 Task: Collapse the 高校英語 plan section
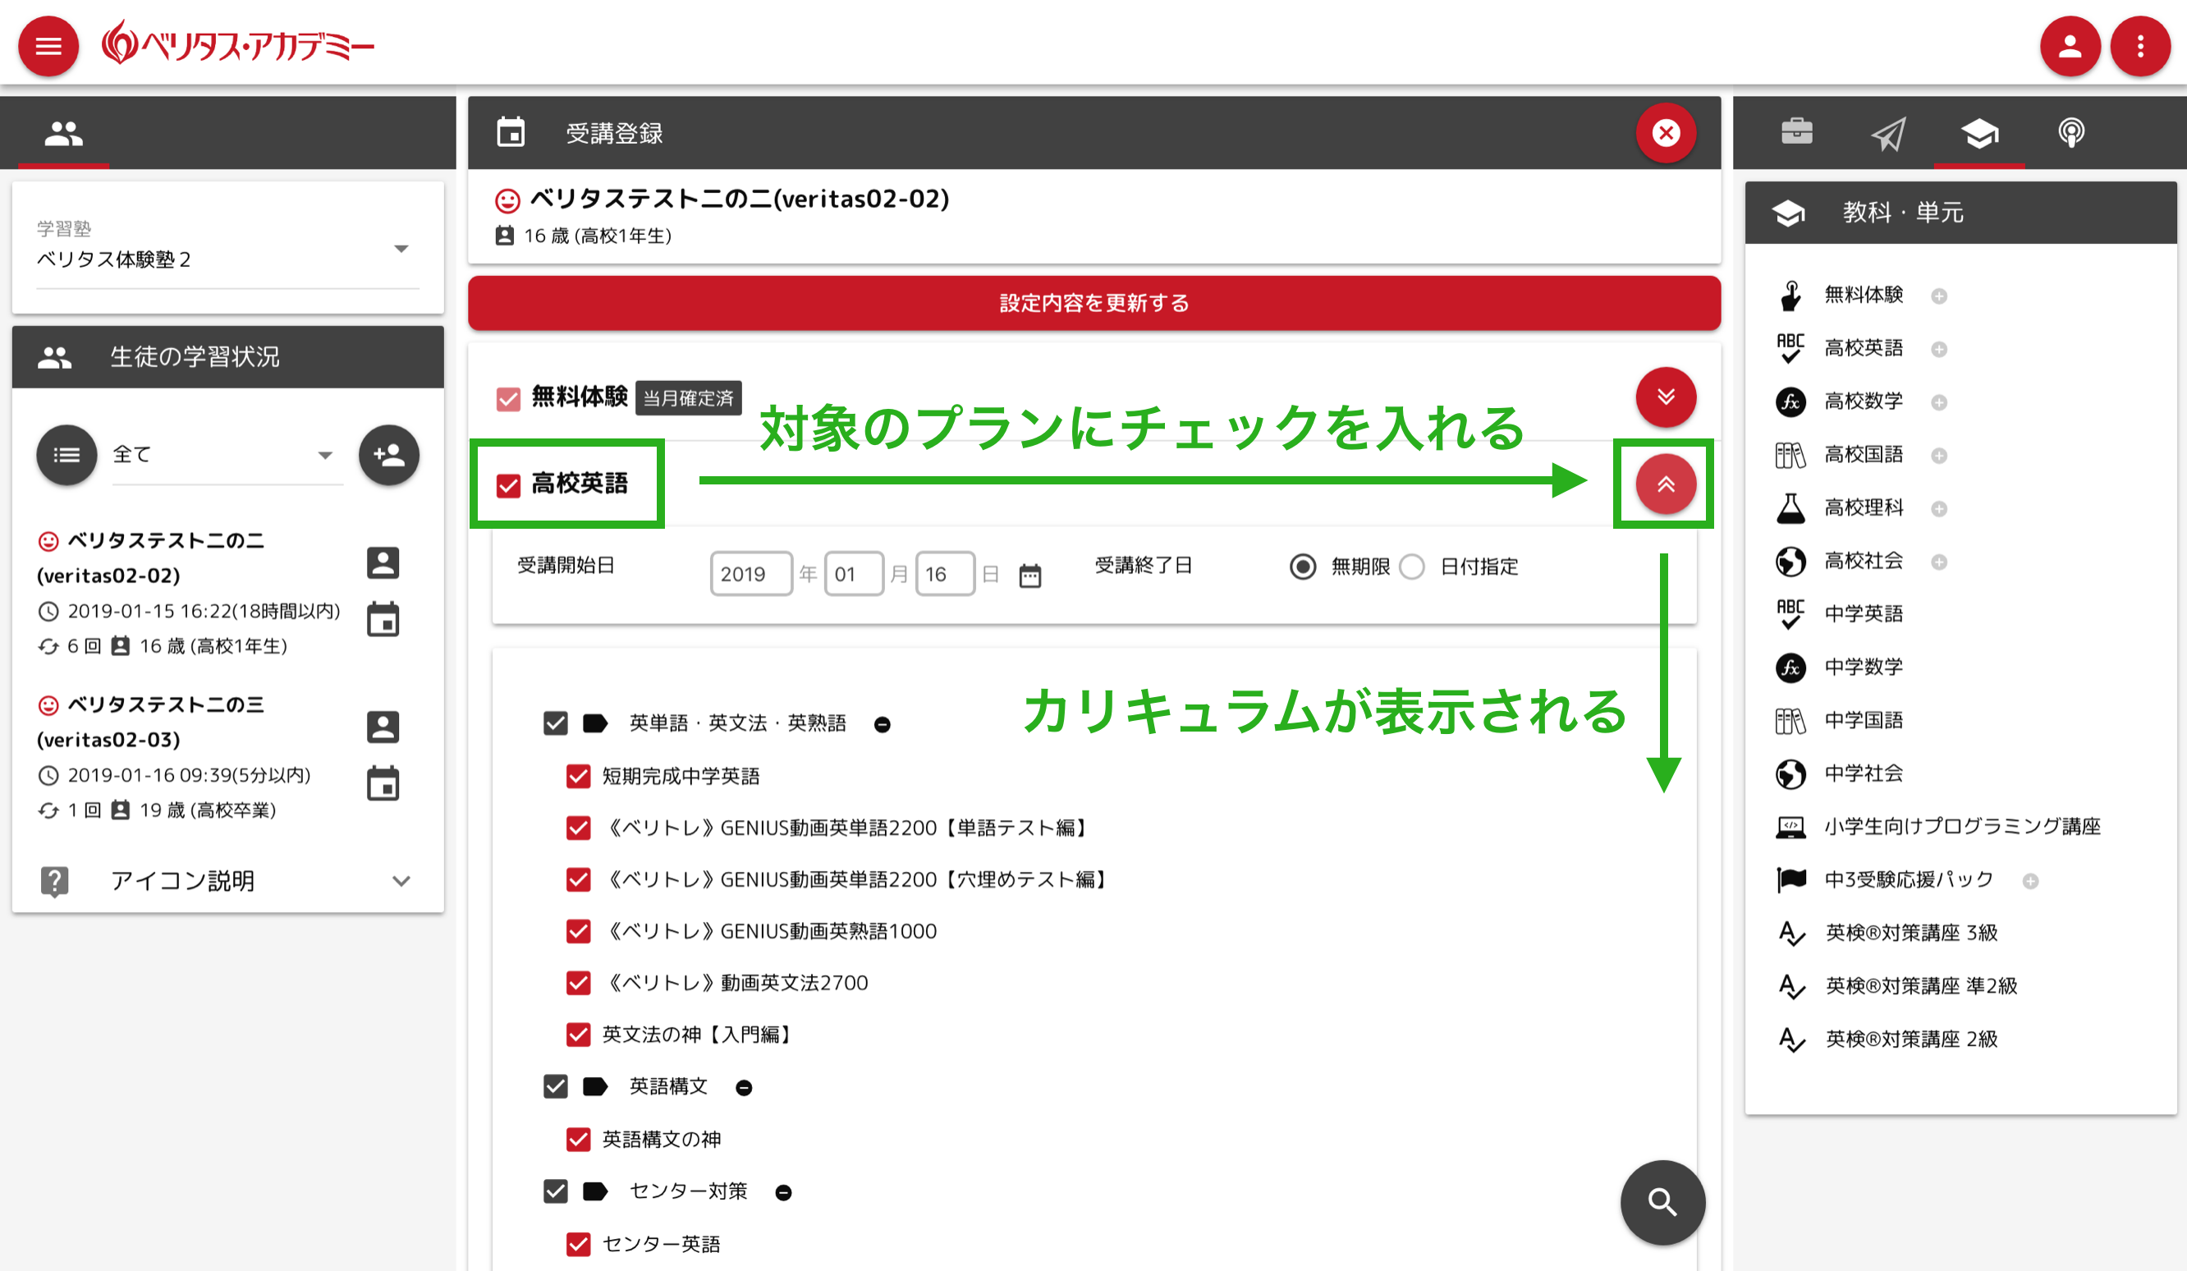point(1666,484)
